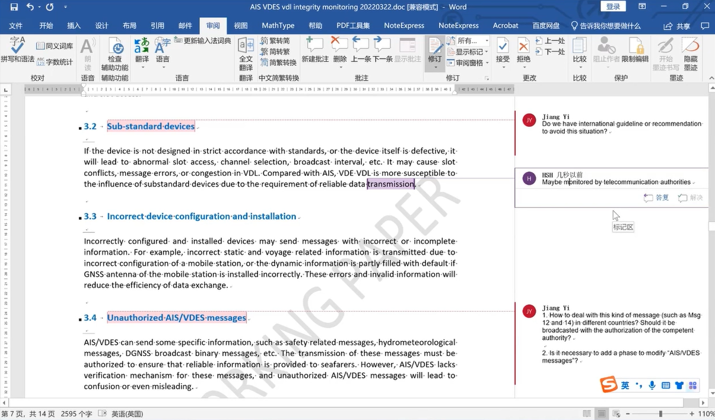The image size is (715, 420).
Task: Switch to read mode view icon
Action: [587, 413]
